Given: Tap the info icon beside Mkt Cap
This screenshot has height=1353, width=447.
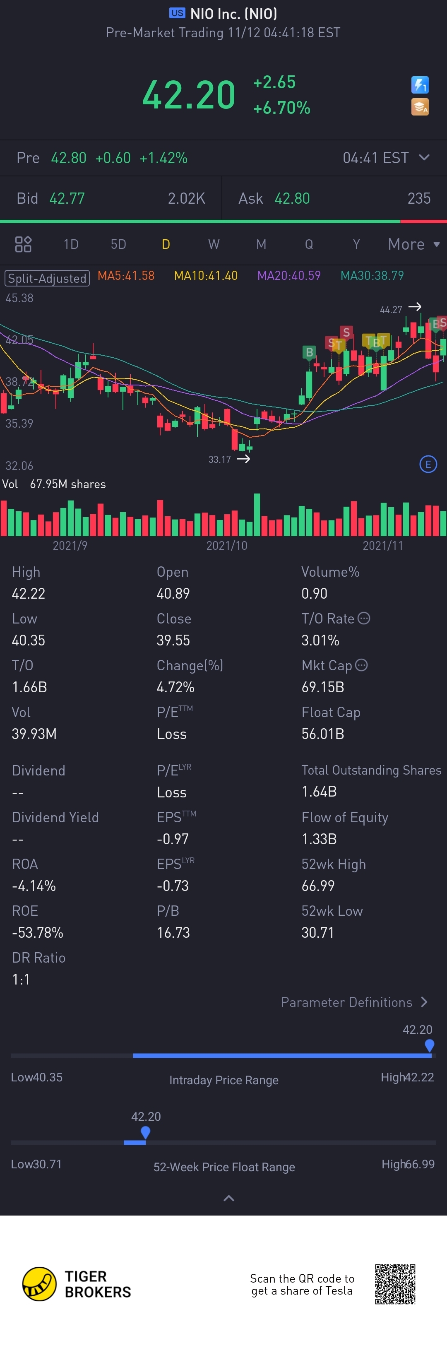Looking at the screenshot, I should (361, 665).
